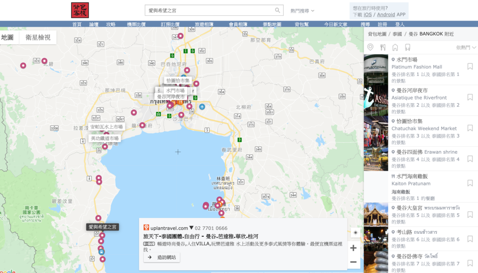Open the 曼谷大皇宮 thumbnail image

coord(376,215)
